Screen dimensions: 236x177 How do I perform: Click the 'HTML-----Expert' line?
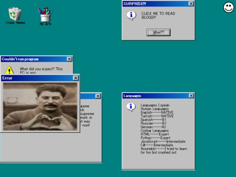click(155, 134)
